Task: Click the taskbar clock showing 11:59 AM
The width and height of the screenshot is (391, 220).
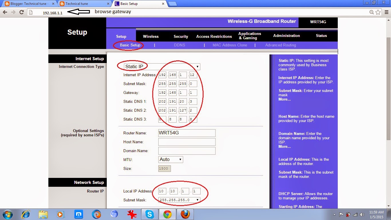Action: pyautogui.click(x=376, y=214)
